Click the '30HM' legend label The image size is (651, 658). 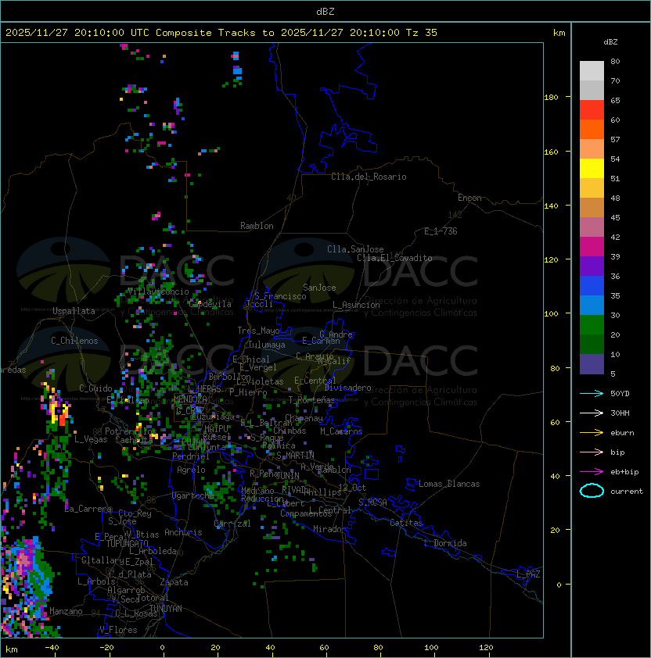coord(620,413)
